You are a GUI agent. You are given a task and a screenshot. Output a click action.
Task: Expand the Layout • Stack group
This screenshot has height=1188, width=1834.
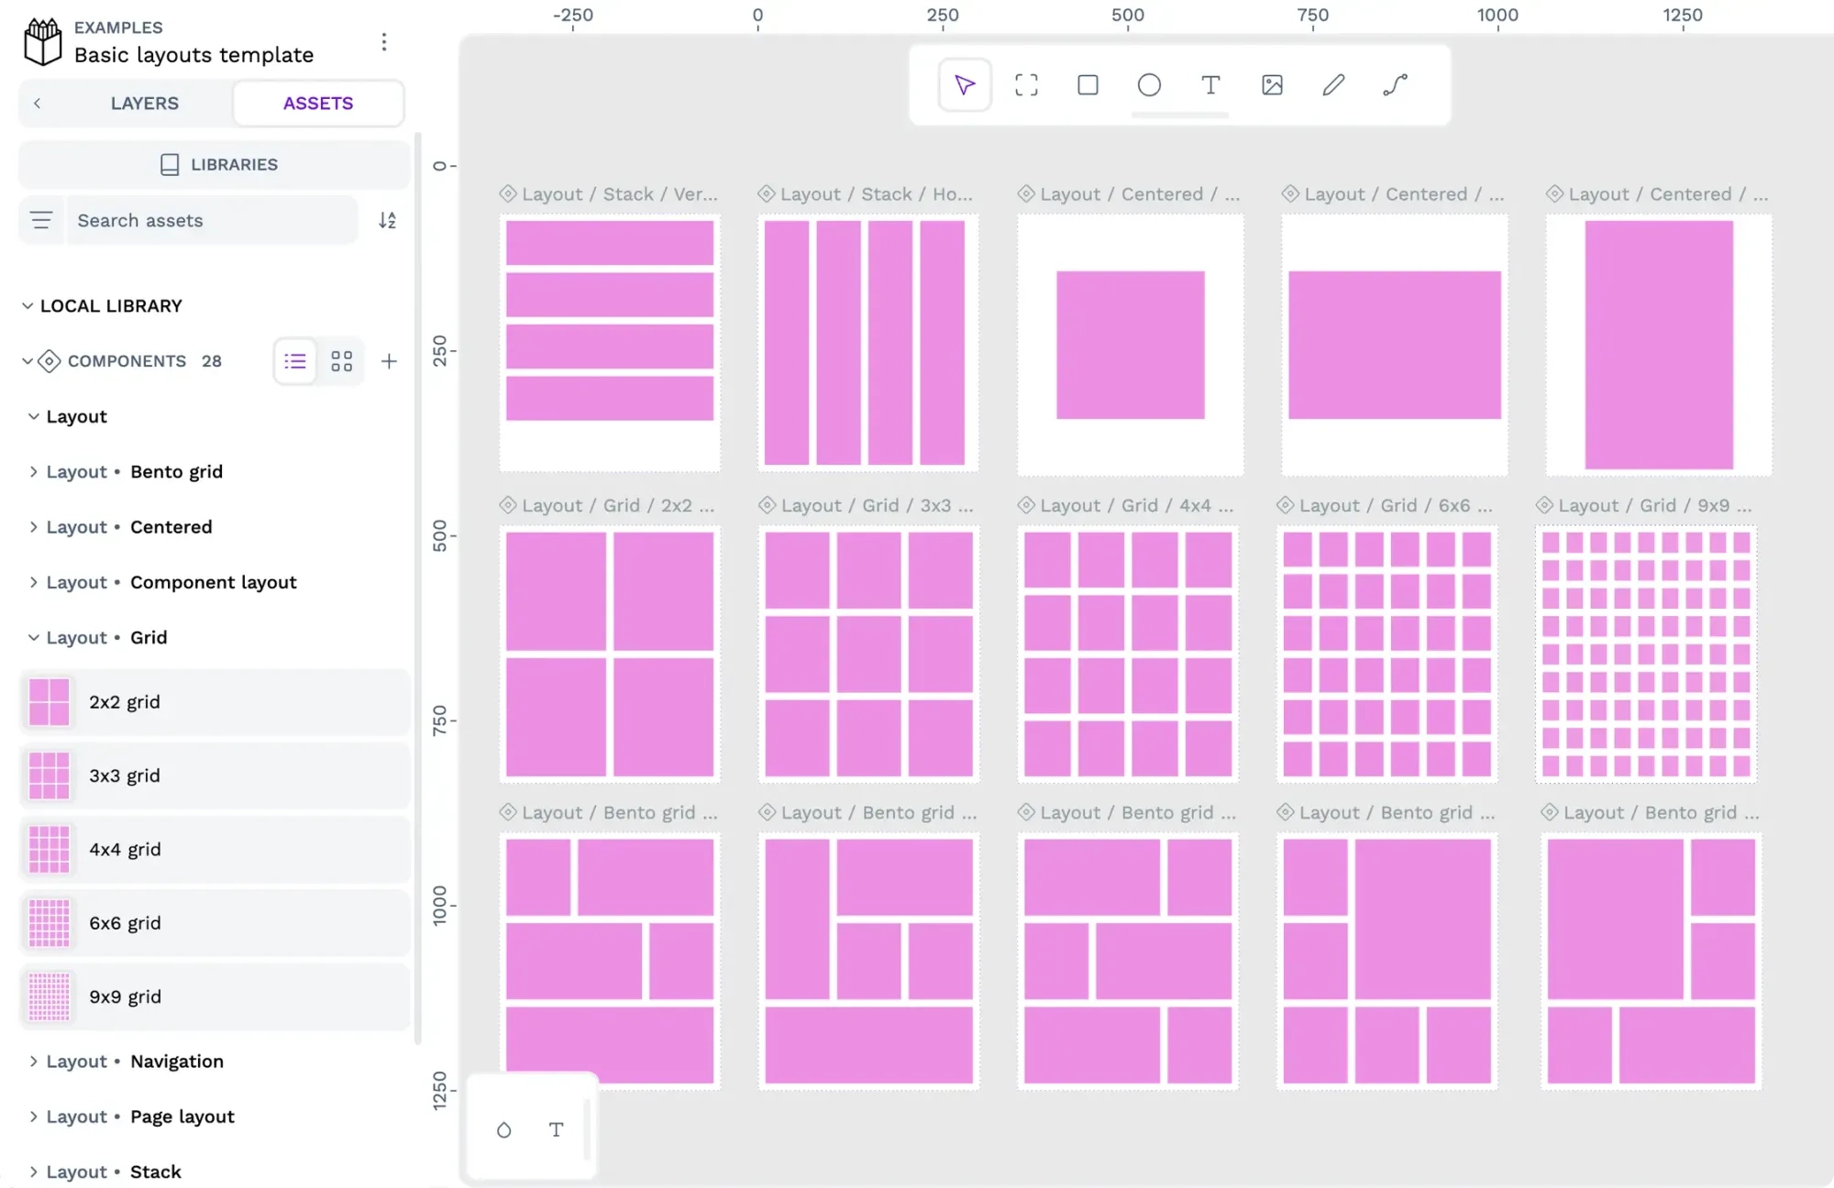click(x=34, y=1171)
